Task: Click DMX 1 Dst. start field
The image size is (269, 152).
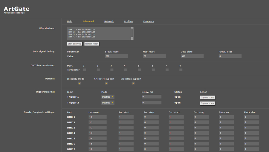Action: click(x=176, y=117)
